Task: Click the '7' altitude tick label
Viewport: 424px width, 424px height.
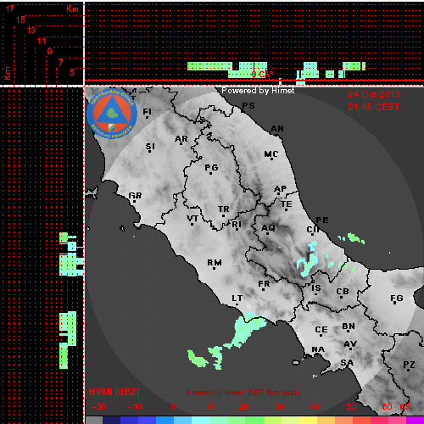Action: tap(60, 62)
